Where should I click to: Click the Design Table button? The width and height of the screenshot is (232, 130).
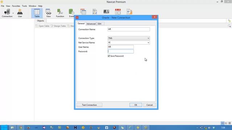58,26
